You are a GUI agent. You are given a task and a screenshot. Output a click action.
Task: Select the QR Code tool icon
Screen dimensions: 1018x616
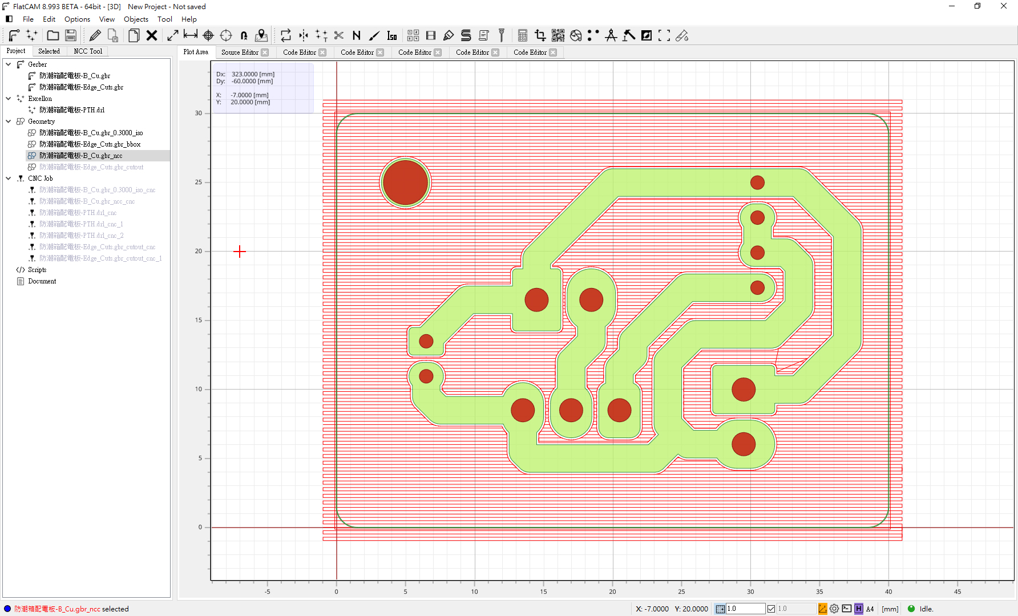pyautogui.click(x=558, y=35)
